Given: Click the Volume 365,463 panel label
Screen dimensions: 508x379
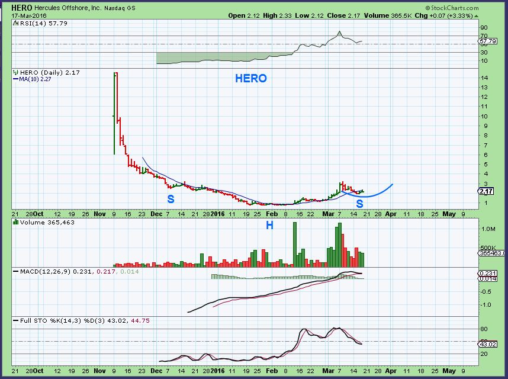Looking at the screenshot, I should (47, 222).
